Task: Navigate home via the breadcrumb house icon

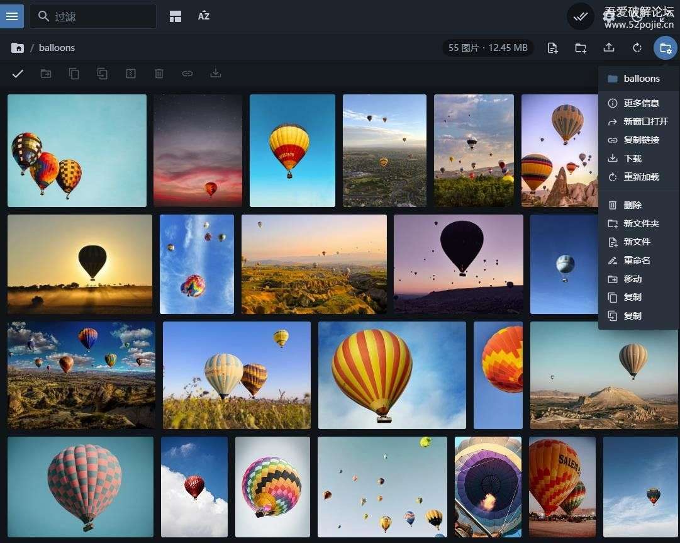Action: (x=17, y=47)
